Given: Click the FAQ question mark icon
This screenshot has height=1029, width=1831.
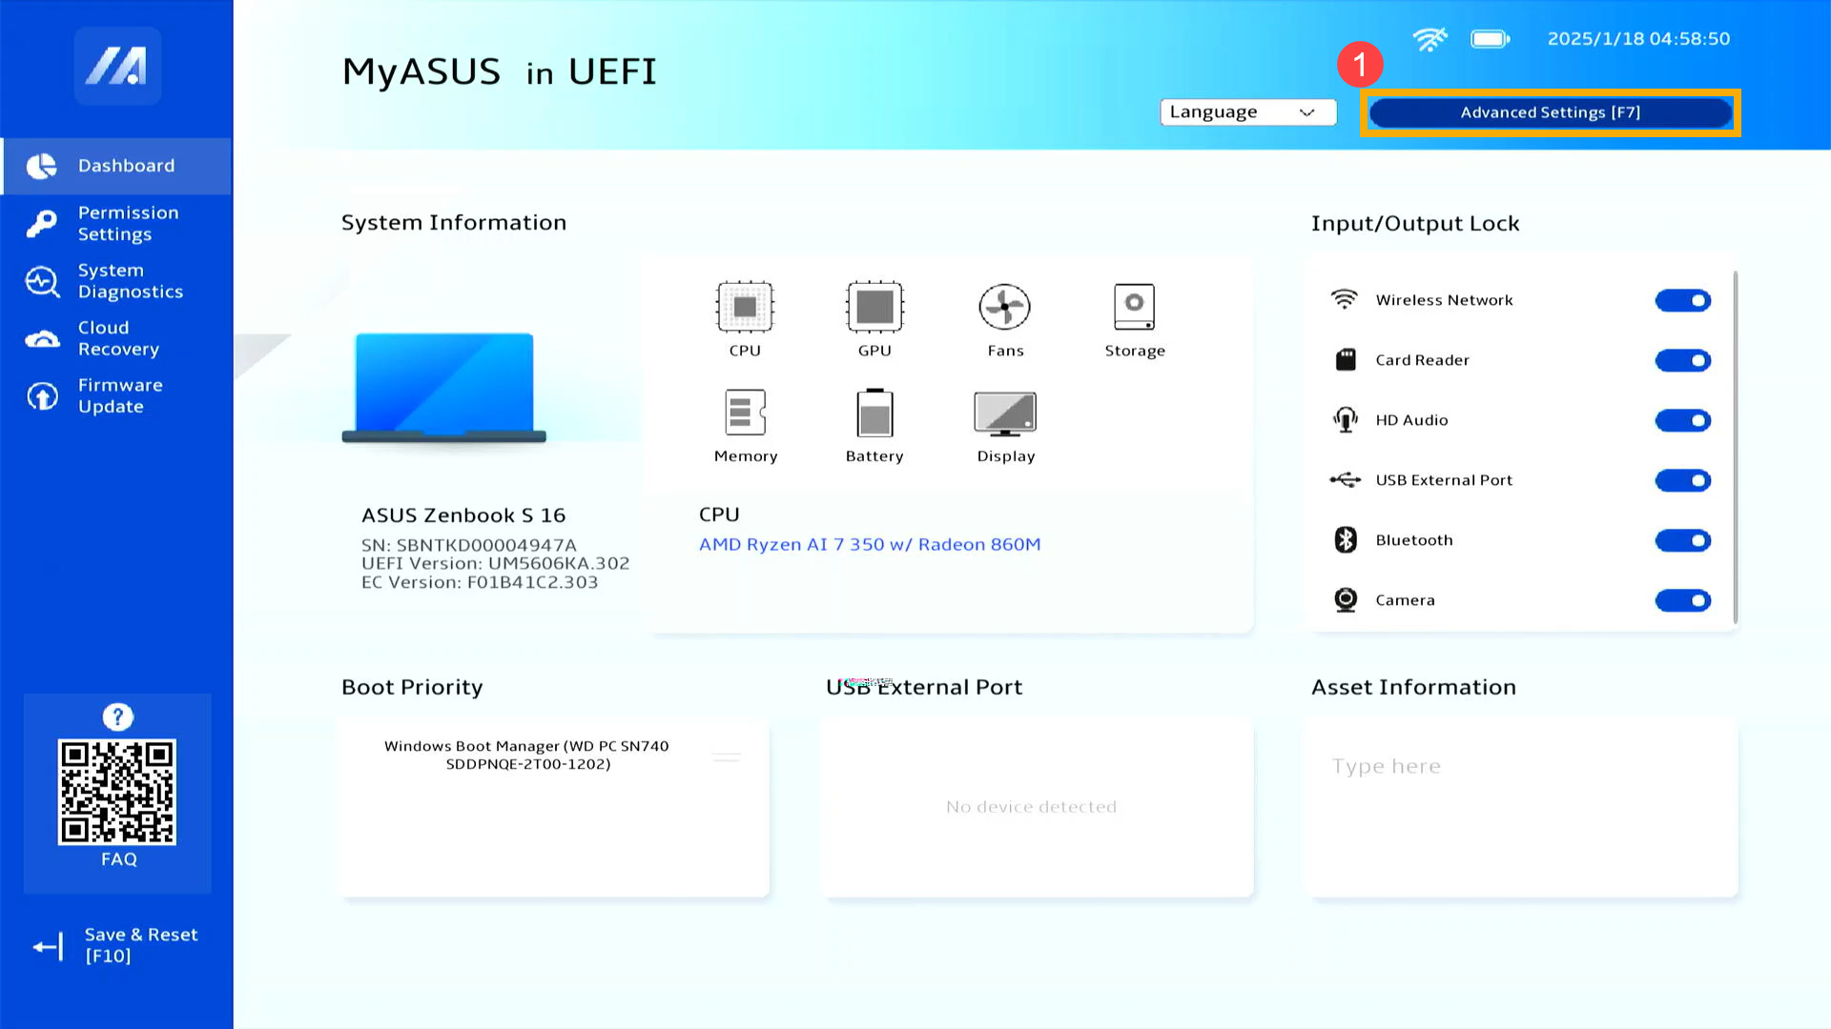Looking at the screenshot, I should [x=118, y=716].
